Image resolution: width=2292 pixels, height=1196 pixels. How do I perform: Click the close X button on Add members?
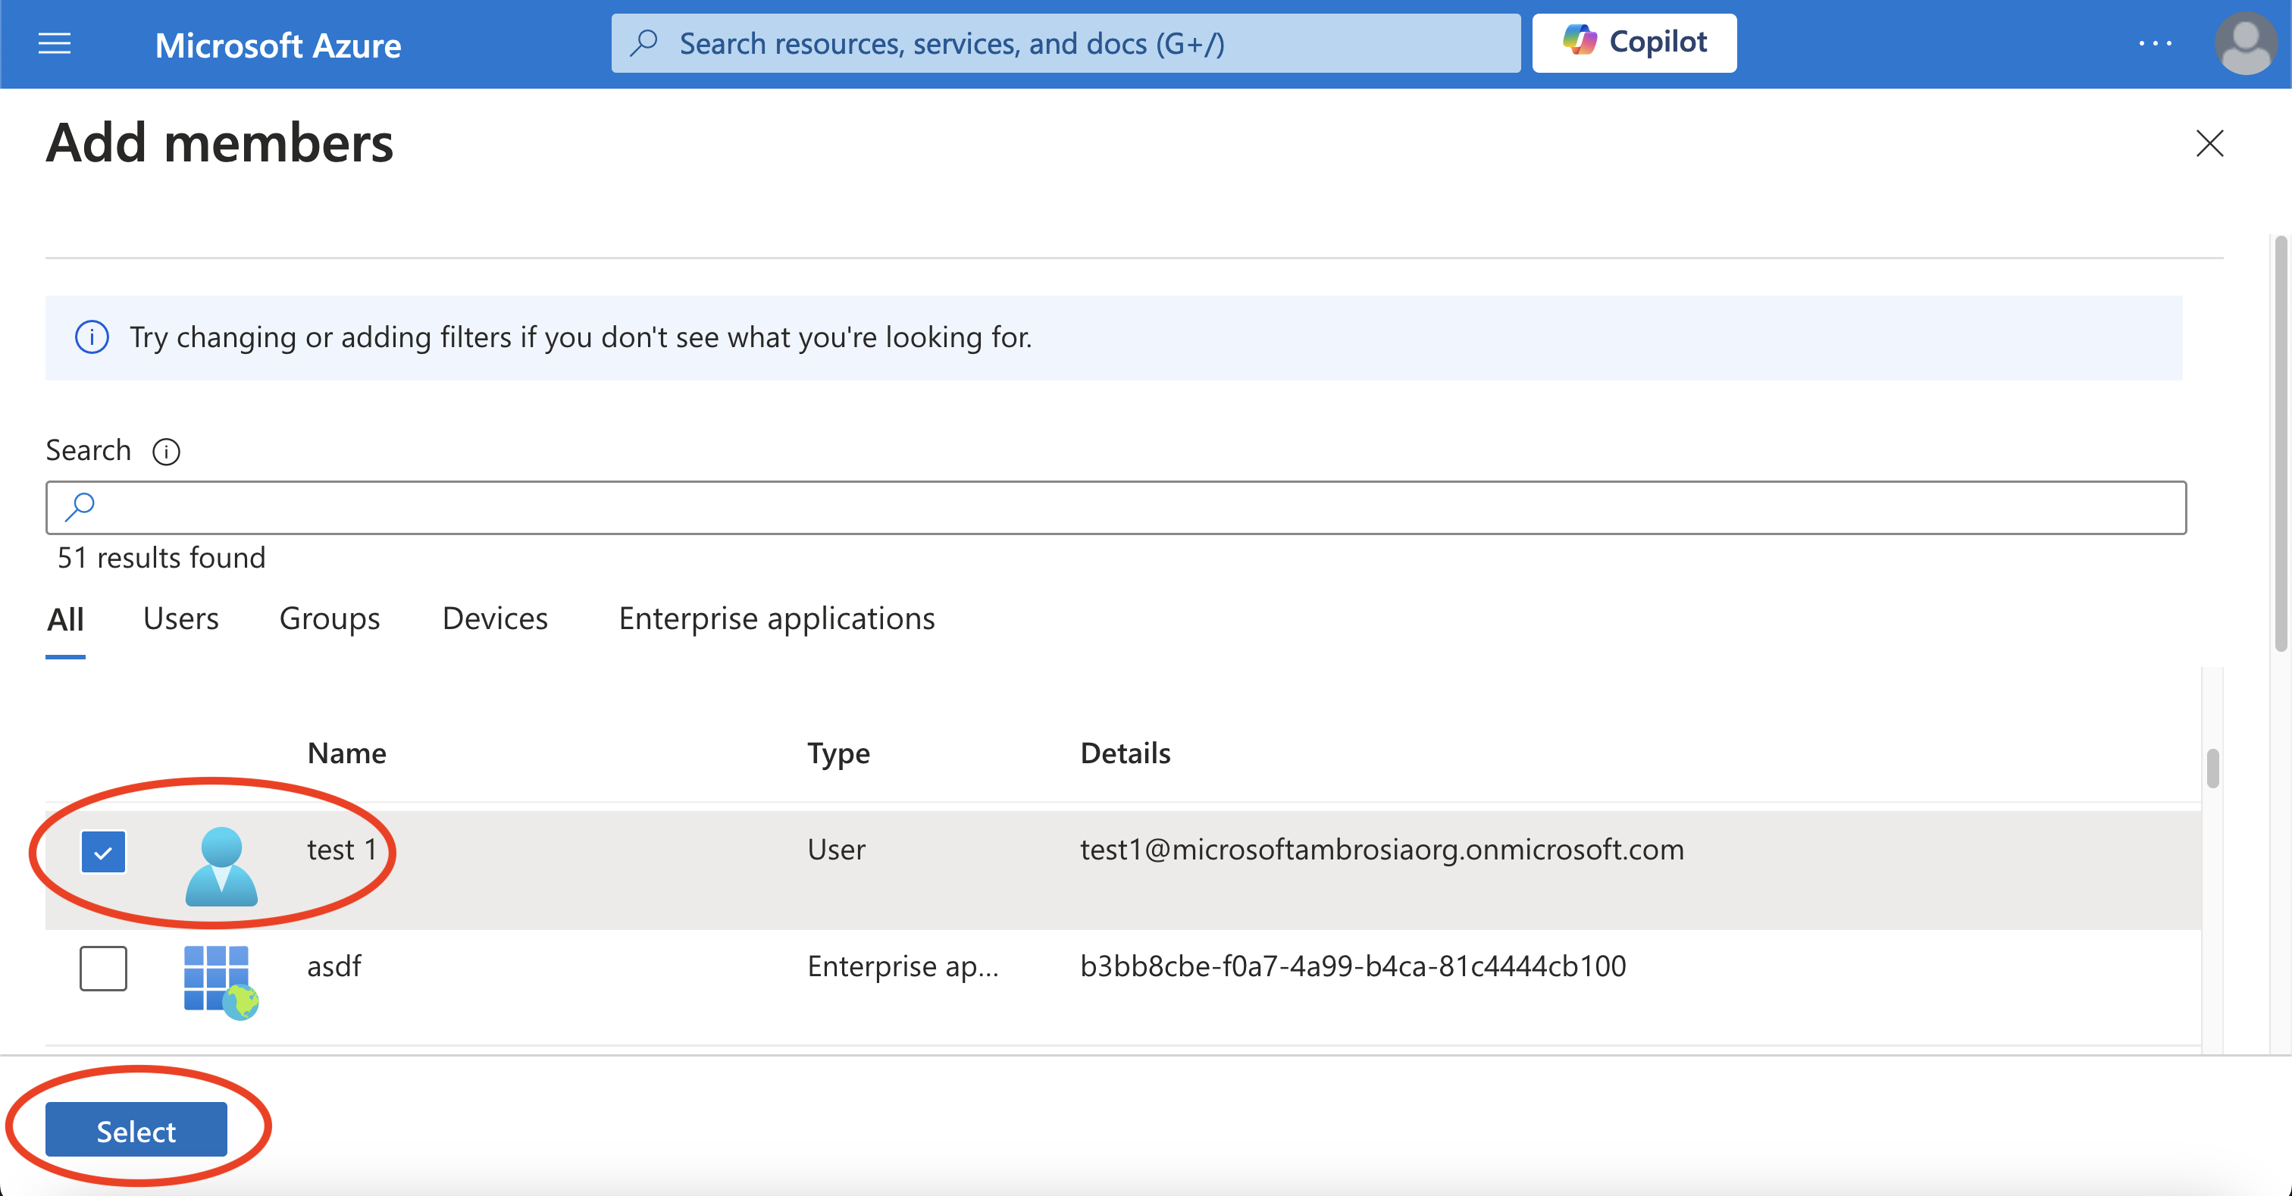2209,142
